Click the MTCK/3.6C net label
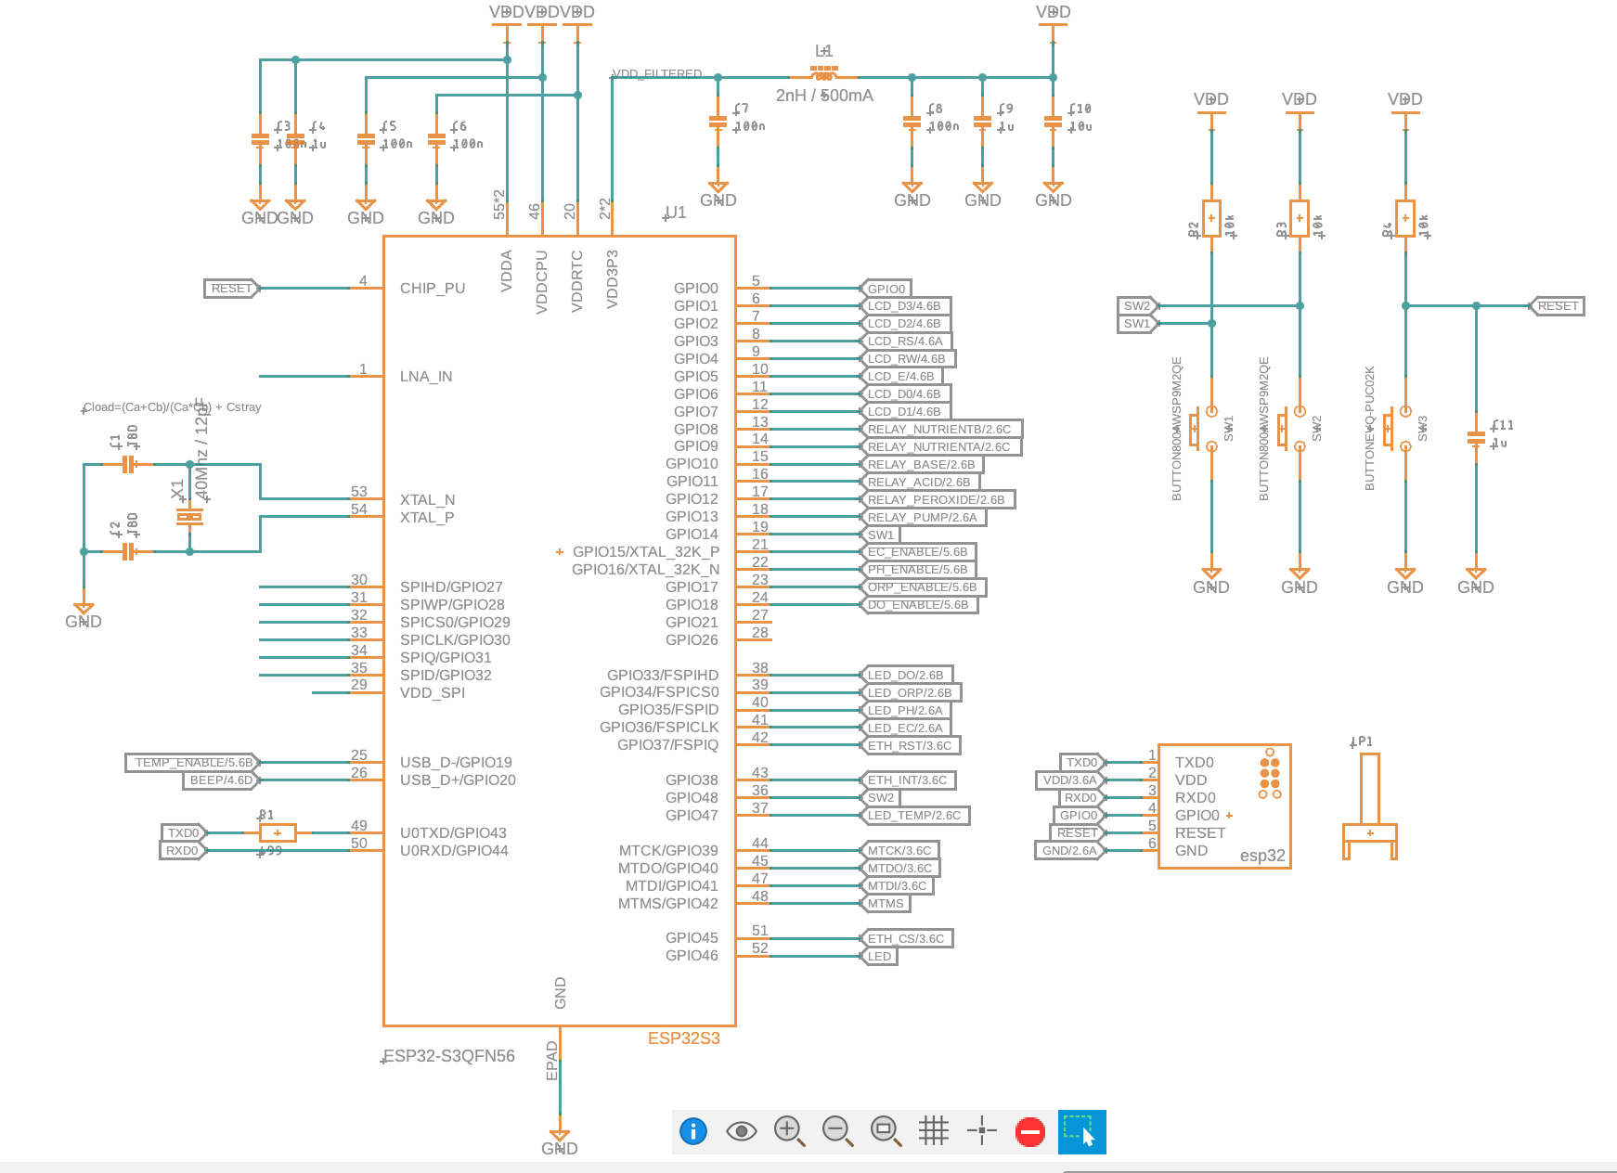Screen dimensions: 1617x1173 pos(900,850)
